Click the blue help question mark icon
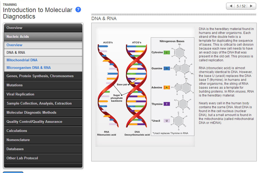Screen dimensions: 259x173 click(78, 10)
